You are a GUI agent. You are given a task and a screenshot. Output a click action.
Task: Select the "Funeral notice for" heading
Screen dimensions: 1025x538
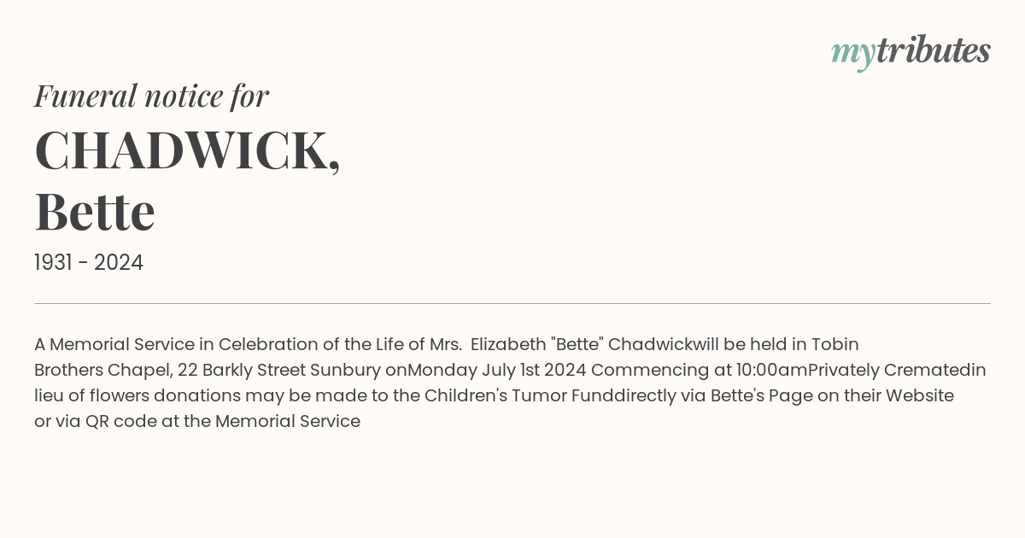[151, 96]
